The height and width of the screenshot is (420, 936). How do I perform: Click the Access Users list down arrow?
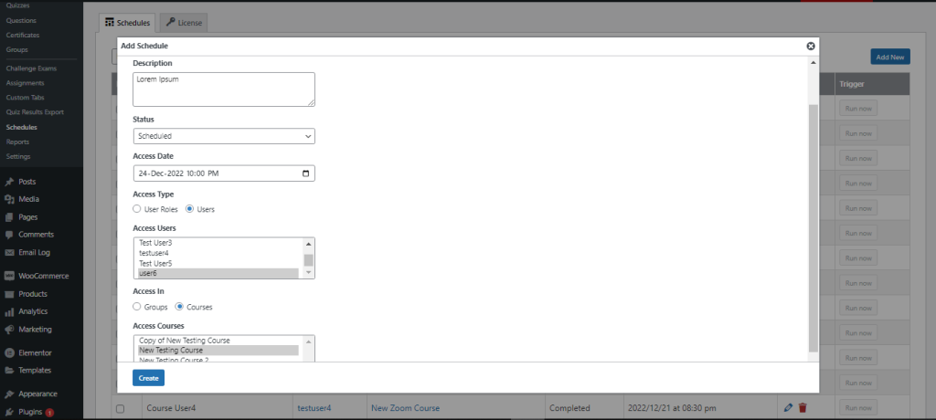[x=309, y=273]
